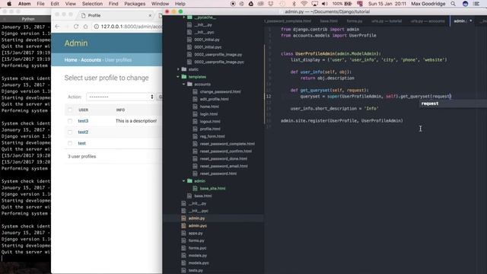Click the Home breadcrumb link
Viewport: 487px width, 274px height.
coord(71,60)
